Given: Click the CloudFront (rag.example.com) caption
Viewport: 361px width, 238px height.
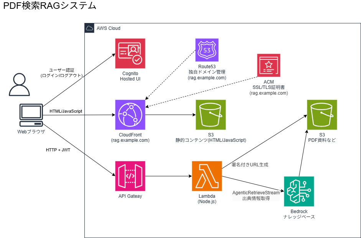Looking at the screenshot, I should click(130, 138).
